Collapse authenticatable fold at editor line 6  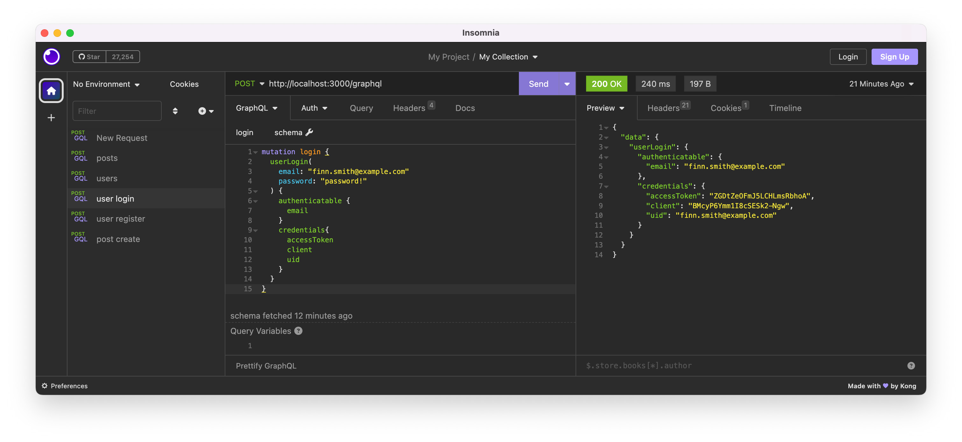tap(255, 201)
